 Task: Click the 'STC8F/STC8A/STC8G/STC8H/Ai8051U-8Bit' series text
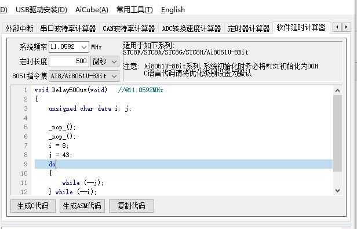click(x=185, y=52)
